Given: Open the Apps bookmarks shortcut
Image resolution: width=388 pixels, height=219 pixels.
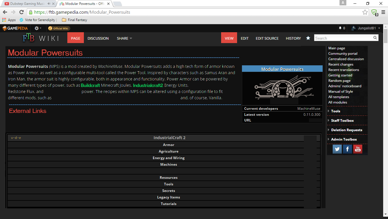Looking at the screenshot, I should 9,20.
